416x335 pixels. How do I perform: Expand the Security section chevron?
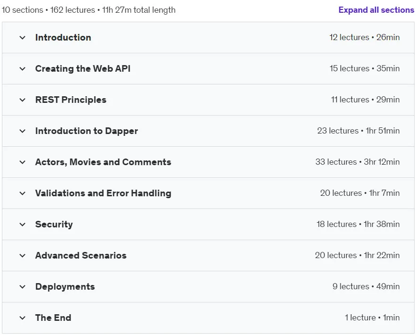[x=23, y=224]
